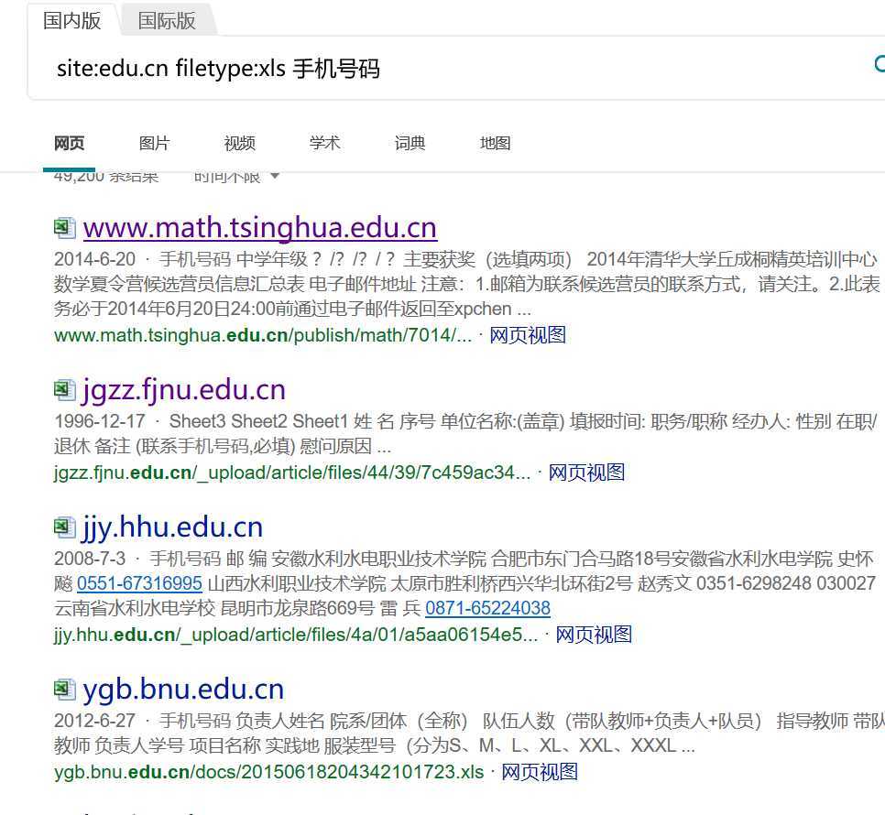Image resolution: width=885 pixels, height=815 pixels.
Task: Open the ygb.bnu.edu.cn result title
Action: click(x=183, y=689)
